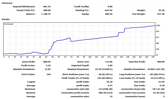
Task: Click the x-axis tick label 175
Action: (153, 57)
